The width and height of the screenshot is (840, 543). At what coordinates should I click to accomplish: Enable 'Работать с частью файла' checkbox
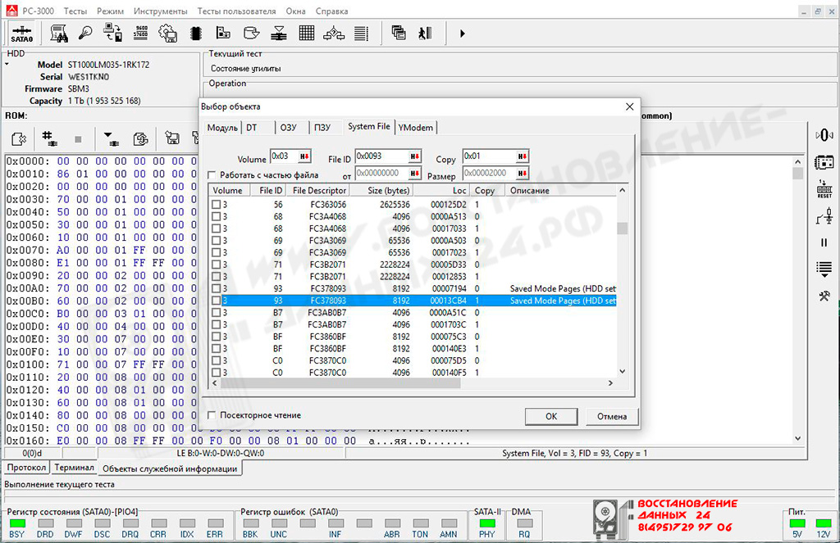coord(212,175)
